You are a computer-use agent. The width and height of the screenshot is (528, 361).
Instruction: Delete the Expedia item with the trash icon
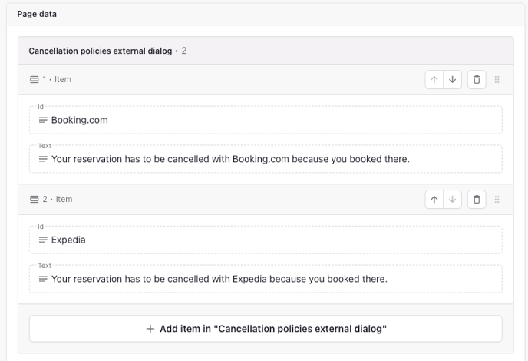477,199
